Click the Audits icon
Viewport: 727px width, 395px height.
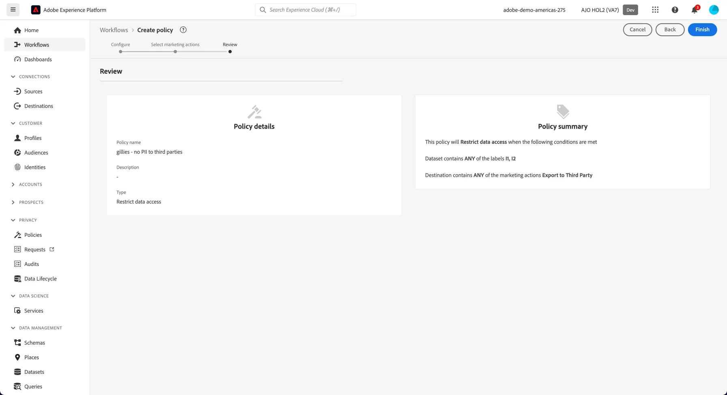point(17,264)
